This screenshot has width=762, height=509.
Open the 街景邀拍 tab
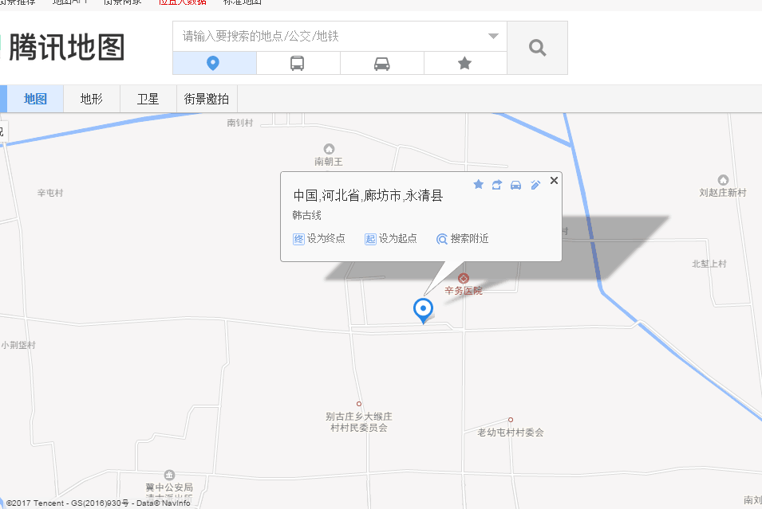click(x=207, y=100)
